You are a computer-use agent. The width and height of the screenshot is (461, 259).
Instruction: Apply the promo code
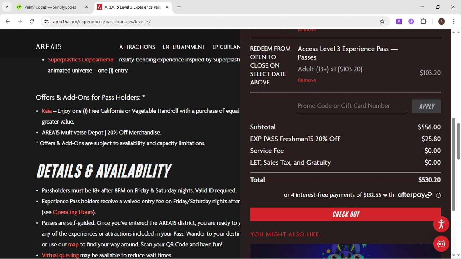coord(426,106)
